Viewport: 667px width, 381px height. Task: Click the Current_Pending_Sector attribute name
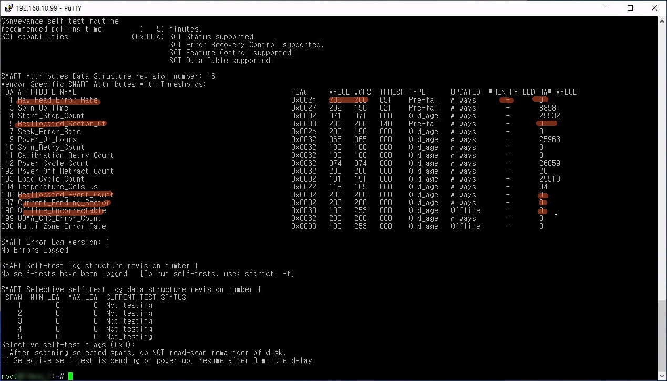tap(64, 203)
